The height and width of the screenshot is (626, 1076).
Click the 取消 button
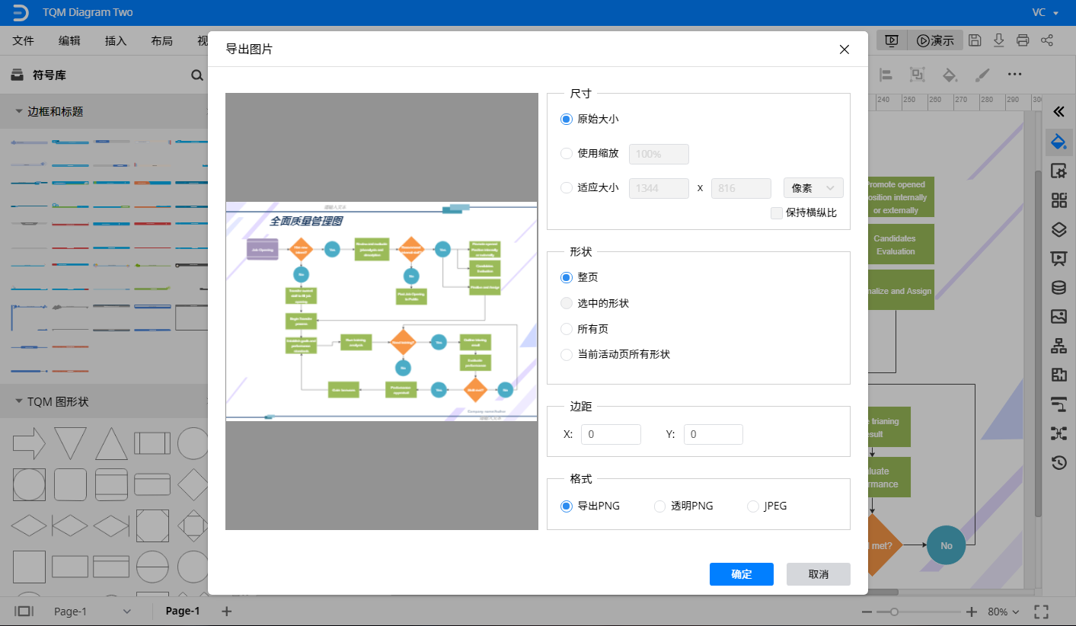click(x=818, y=574)
